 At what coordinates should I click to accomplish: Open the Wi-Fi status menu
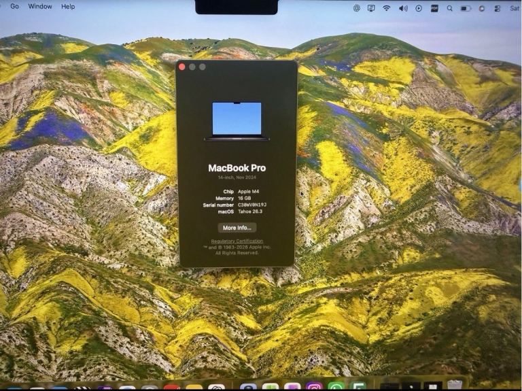click(386, 8)
